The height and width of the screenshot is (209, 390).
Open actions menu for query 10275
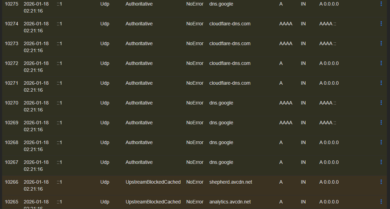[x=381, y=4]
